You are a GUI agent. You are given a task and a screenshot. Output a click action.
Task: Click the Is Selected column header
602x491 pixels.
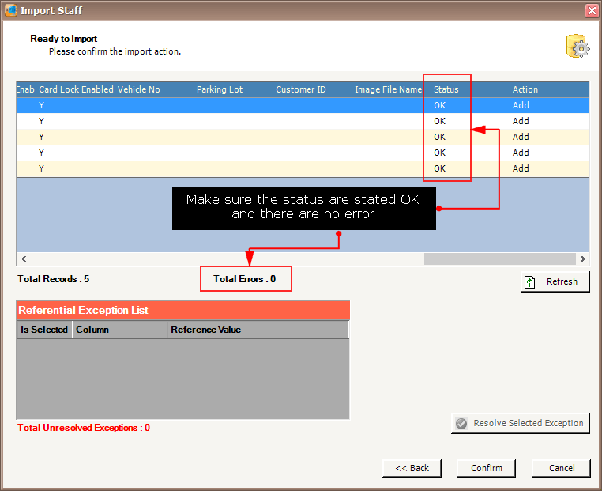[44, 329]
